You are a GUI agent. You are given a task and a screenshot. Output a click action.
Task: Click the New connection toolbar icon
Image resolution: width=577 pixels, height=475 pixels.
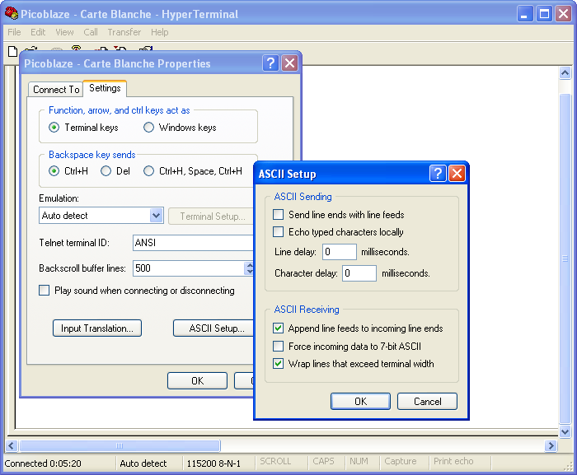coord(12,51)
